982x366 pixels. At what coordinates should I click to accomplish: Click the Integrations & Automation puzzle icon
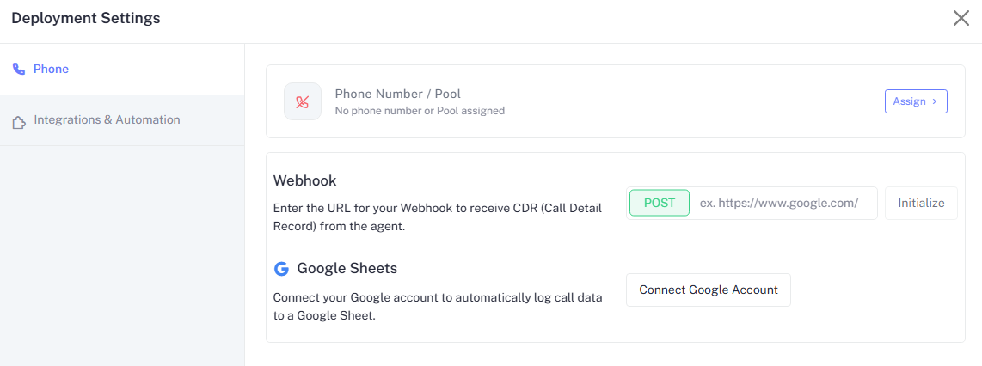tap(19, 122)
